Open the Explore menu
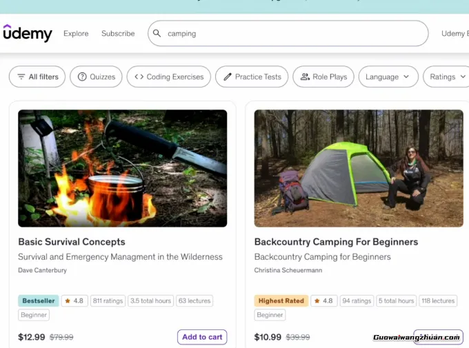Image resolution: width=469 pixels, height=348 pixels. tap(76, 33)
